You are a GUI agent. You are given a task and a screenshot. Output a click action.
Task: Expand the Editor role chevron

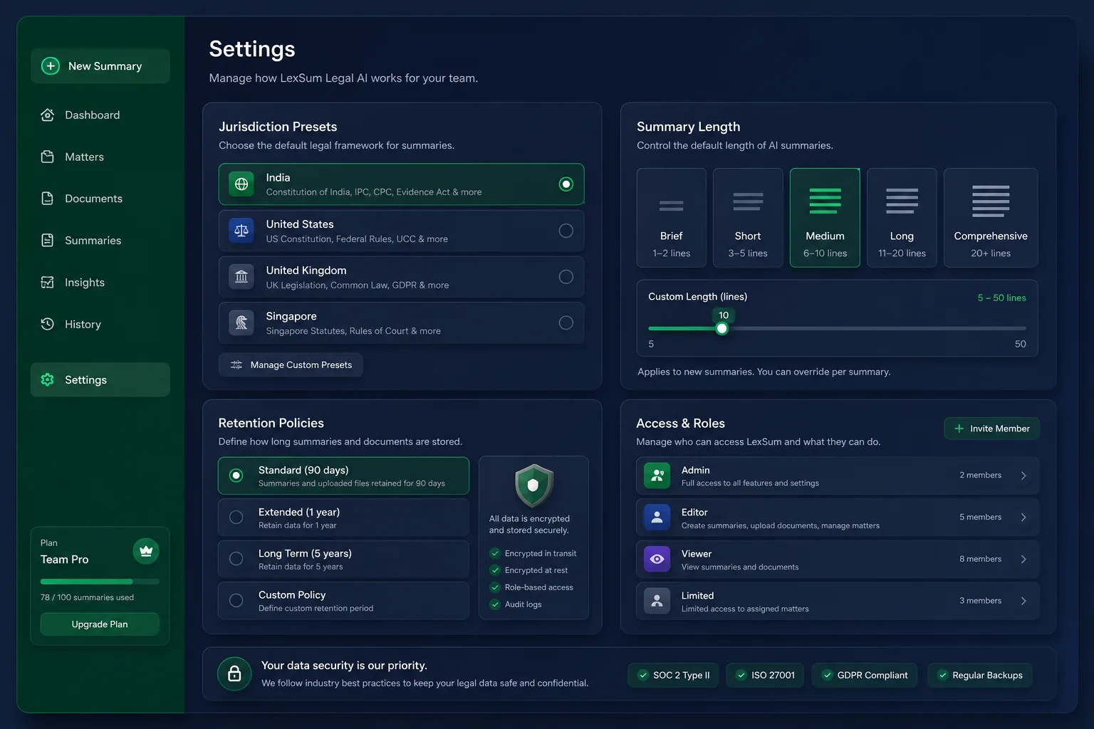coord(1023,518)
